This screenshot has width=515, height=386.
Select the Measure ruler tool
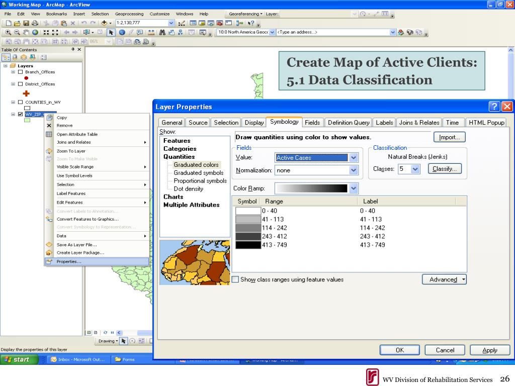151,32
